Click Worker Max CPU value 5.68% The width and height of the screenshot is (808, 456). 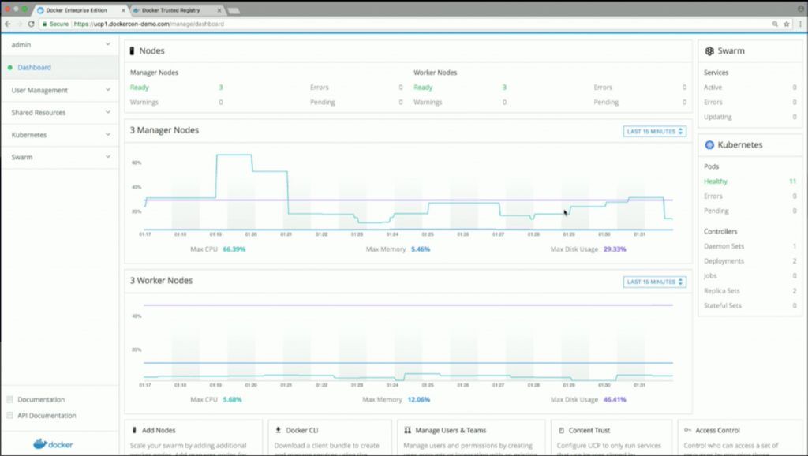(x=233, y=399)
